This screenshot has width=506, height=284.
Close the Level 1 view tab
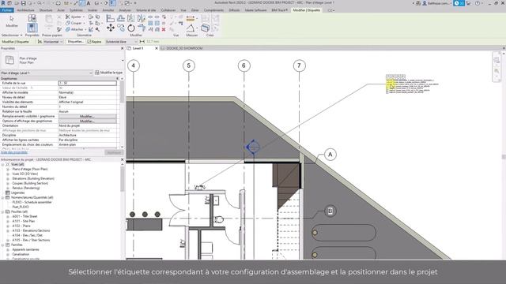[x=157, y=48]
